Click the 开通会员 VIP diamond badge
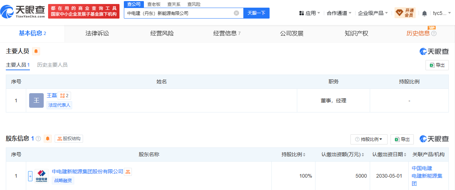Image resolution: width=455 pixels, height=190 pixels. tap(405, 13)
